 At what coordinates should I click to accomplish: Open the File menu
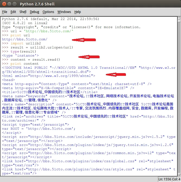tap(5, 12)
